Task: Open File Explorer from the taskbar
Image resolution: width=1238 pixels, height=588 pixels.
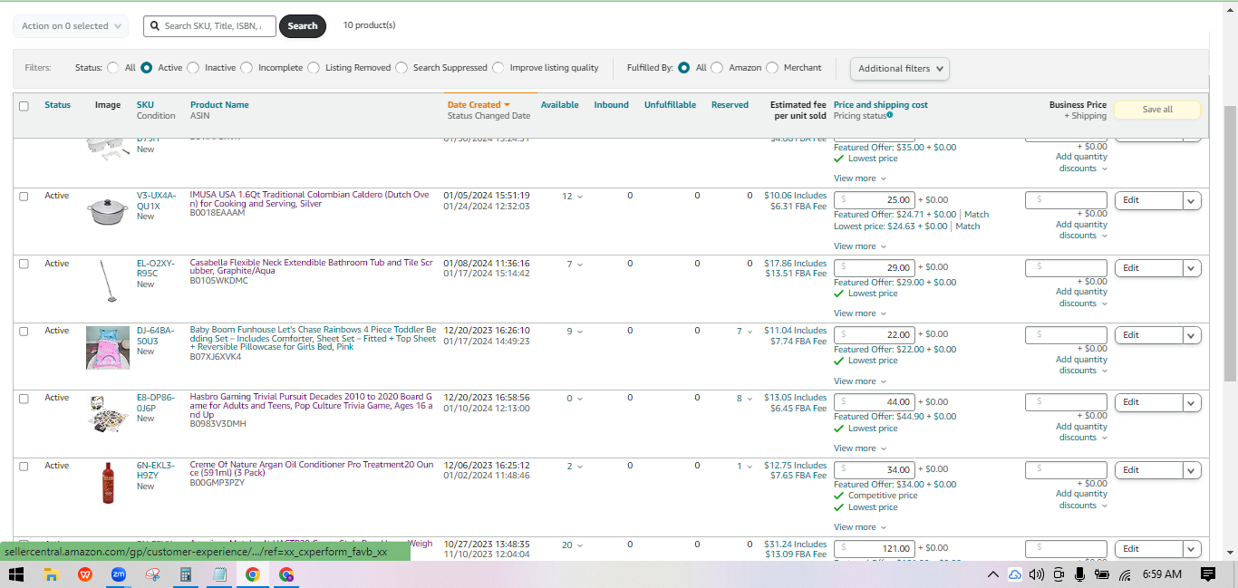Action: tap(51, 574)
